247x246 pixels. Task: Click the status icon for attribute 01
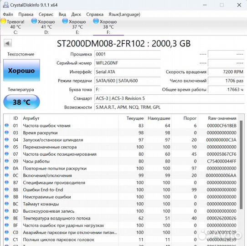tap(7, 125)
